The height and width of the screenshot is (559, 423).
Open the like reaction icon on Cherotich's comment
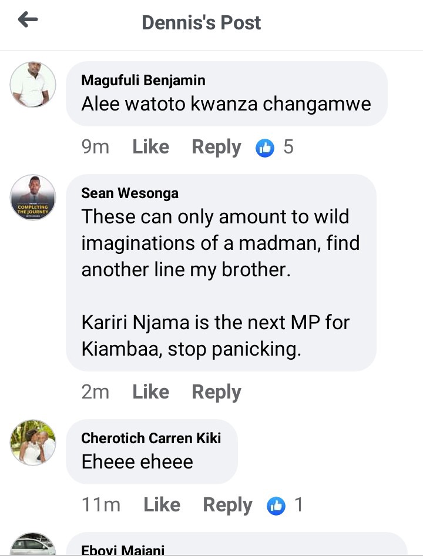pos(276,506)
